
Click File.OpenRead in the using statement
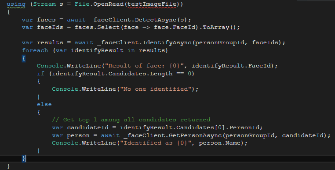coord(99,4)
